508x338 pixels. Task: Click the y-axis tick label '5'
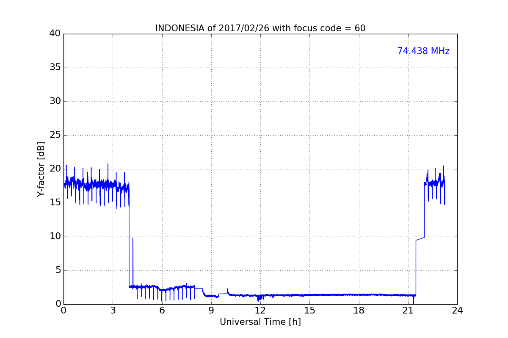point(58,270)
